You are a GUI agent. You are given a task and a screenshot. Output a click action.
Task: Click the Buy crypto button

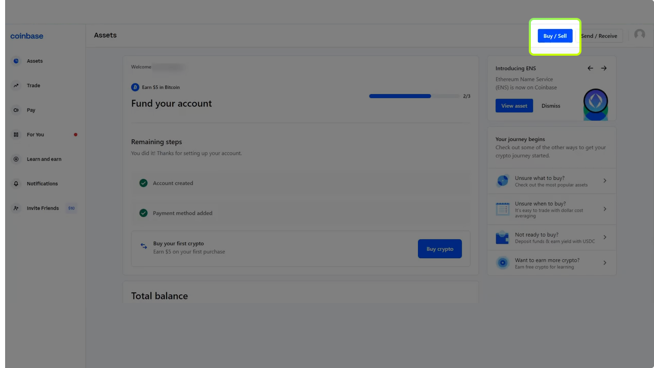[440, 249]
